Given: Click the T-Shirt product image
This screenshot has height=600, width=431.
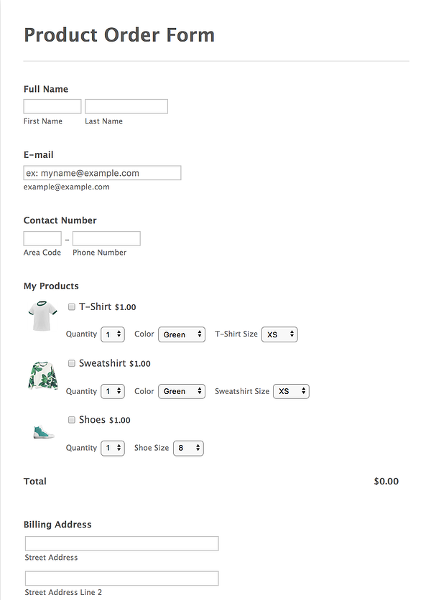Looking at the screenshot, I should [42, 317].
